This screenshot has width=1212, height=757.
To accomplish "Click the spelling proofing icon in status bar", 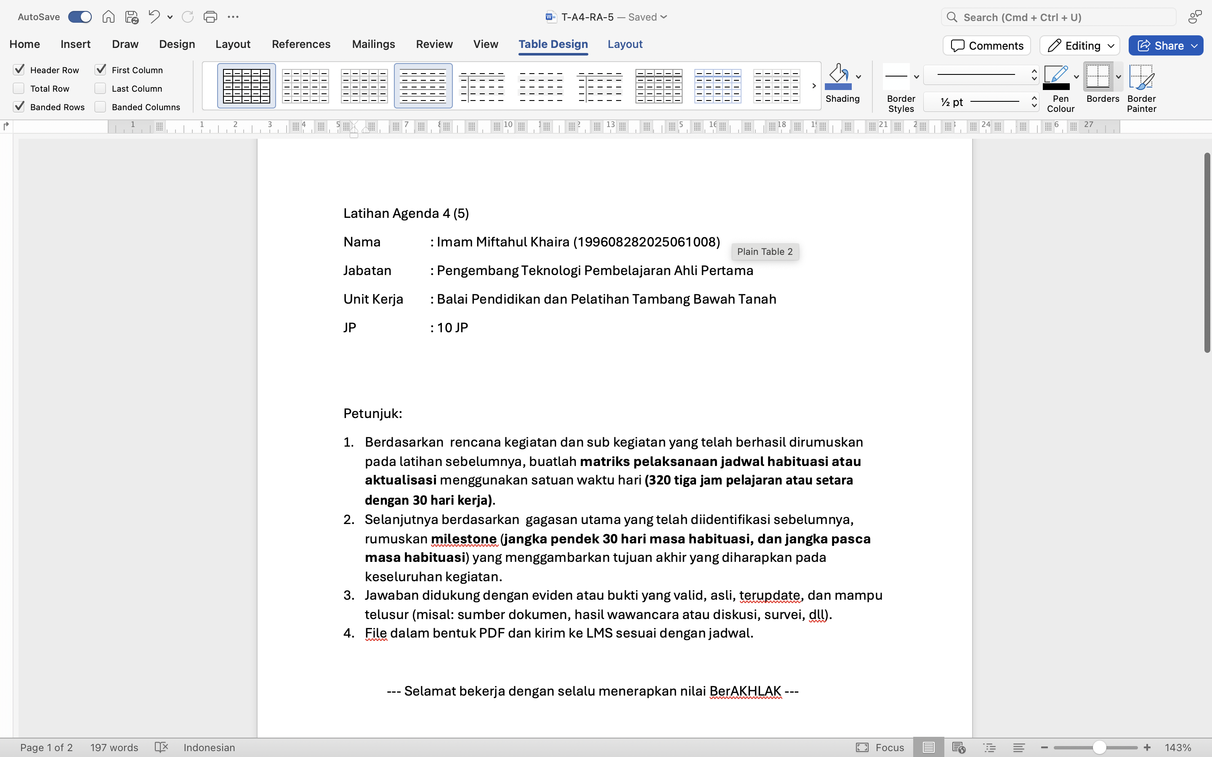I will [161, 747].
